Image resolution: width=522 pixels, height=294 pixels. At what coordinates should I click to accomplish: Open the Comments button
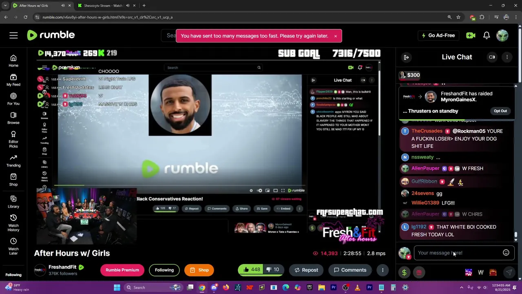coord(350,270)
